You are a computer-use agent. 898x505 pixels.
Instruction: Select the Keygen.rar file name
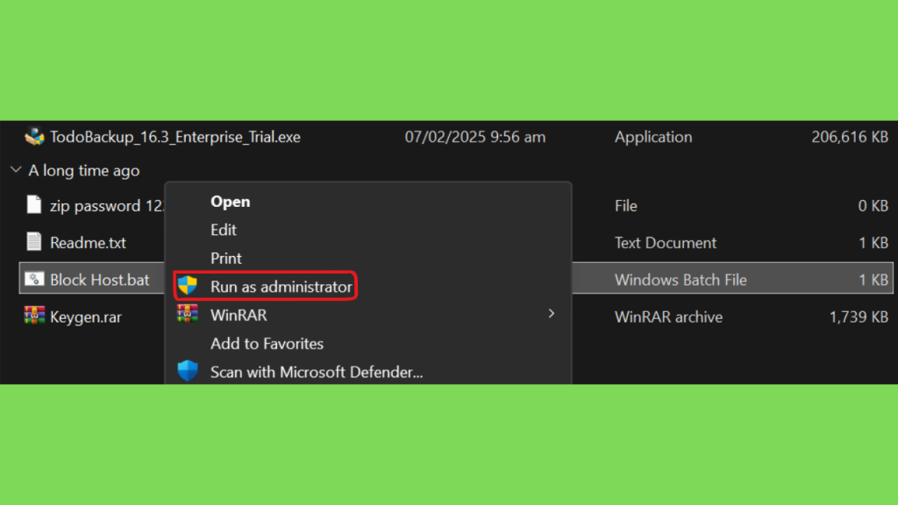tap(86, 317)
